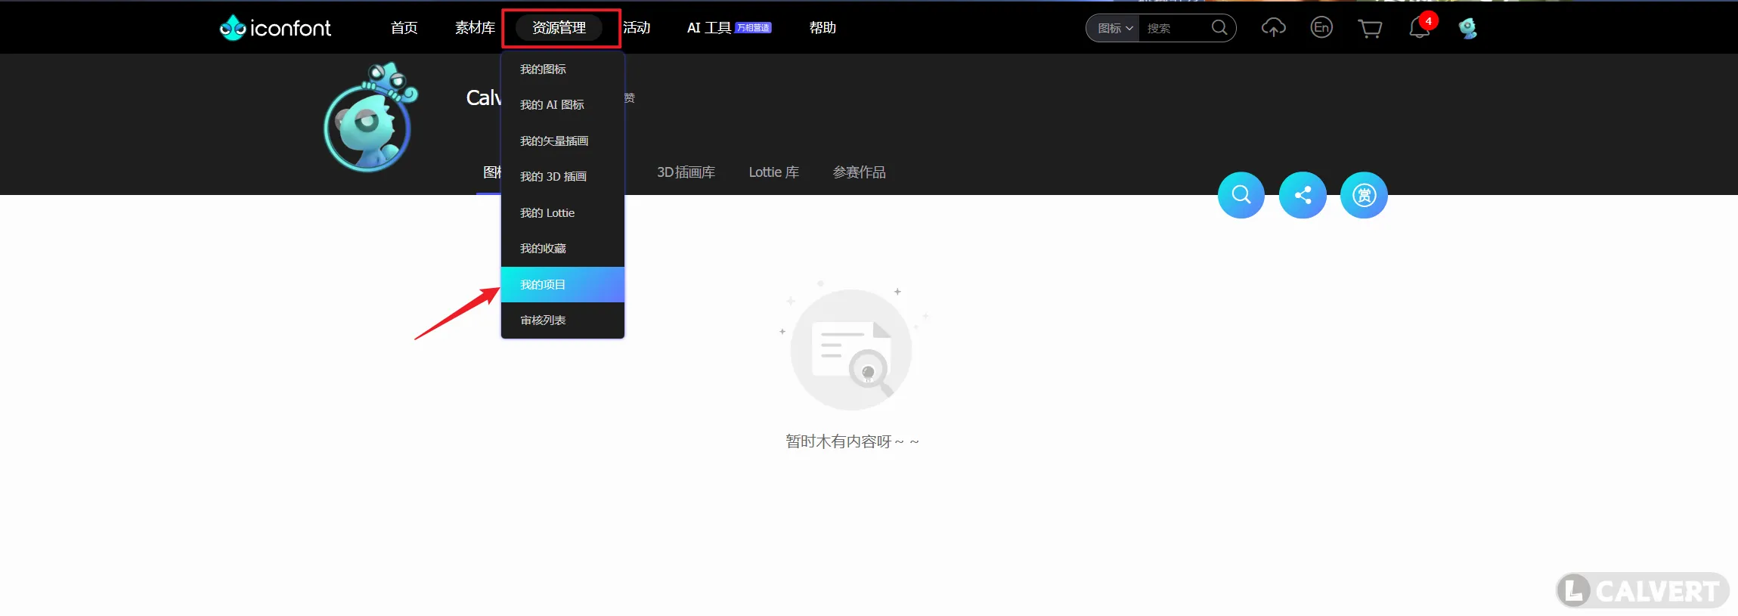Click the round blue search button
Viewport: 1738px width, 616px height.
[1241, 195]
